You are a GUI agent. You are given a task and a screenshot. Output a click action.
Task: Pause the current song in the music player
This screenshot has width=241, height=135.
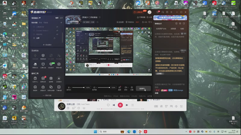click(x=120, y=105)
